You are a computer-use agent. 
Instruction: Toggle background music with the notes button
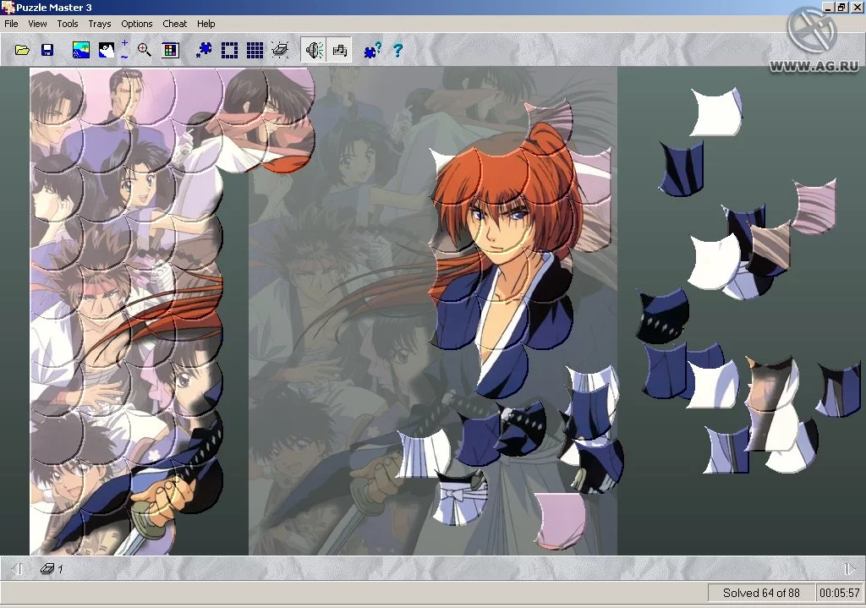[x=339, y=50]
